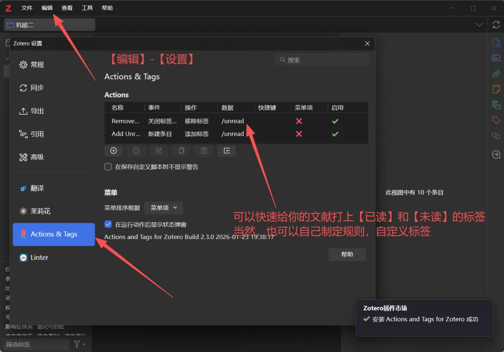This screenshot has width=504, height=352.
Task: Open the 查看 menu
Action: pos(67,8)
